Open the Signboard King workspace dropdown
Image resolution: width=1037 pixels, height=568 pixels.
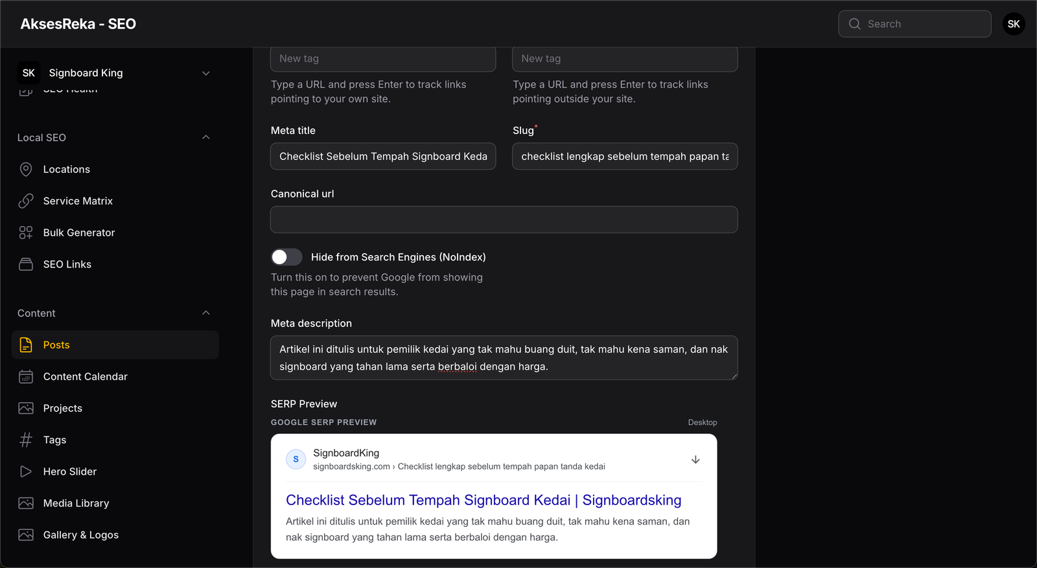[x=205, y=73]
